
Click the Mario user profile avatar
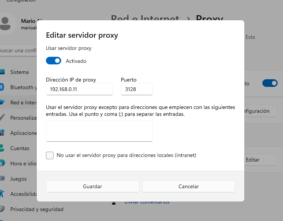(5, 24)
